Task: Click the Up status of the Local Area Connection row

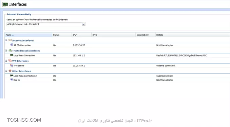Action: point(54,56)
